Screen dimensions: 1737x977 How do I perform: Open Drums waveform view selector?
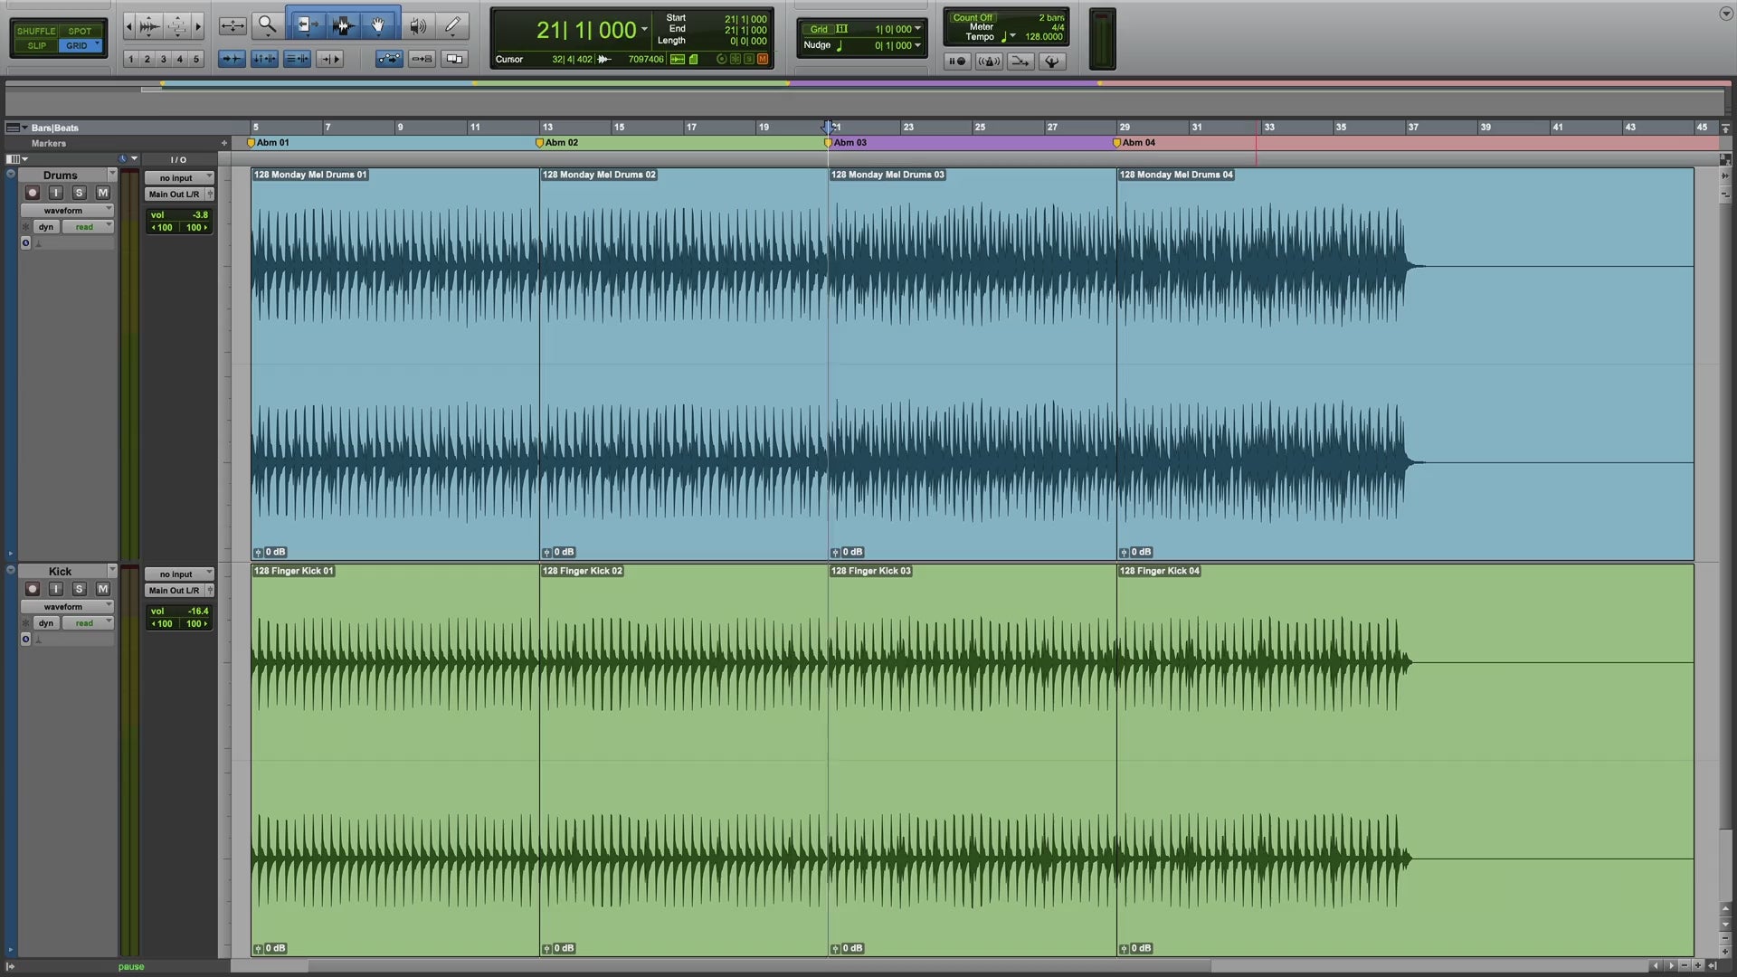(67, 210)
